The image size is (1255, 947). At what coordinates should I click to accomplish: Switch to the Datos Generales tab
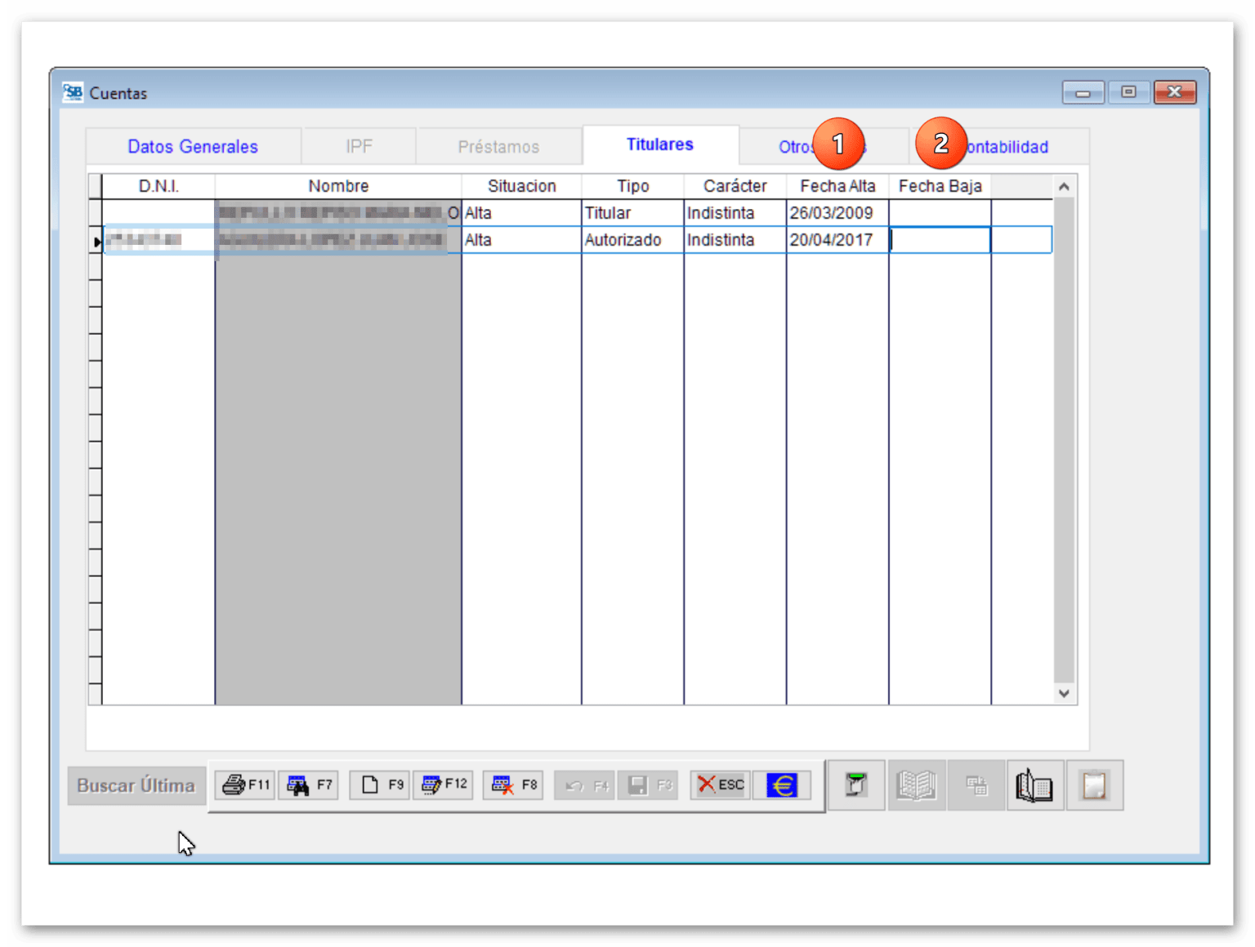click(193, 147)
